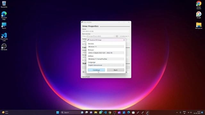205x115 pixels.
Task: Click the Back button in the dialog
Action: tap(116, 70)
